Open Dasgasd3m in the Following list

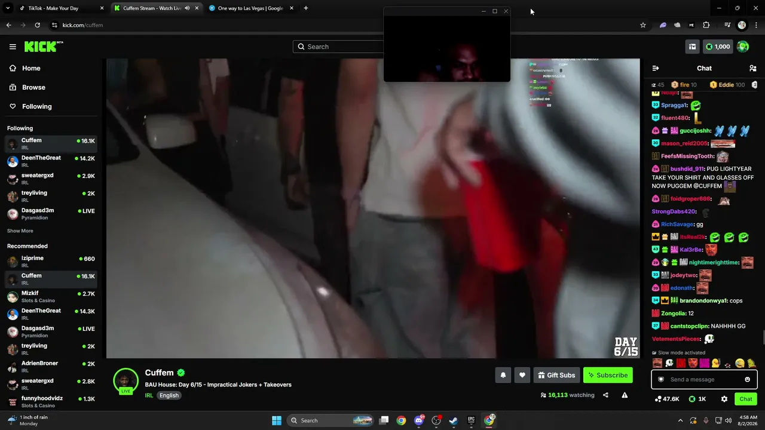click(x=51, y=213)
